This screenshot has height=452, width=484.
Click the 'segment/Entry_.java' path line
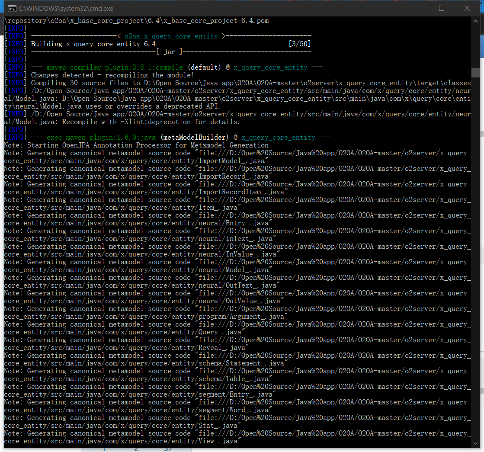click(140, 394)
